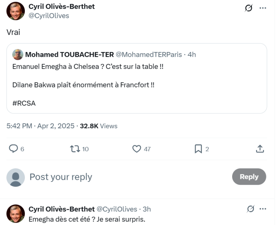This screenshot has width=280, height=225.
Task: Open the @CyrilOlives handle link at top
Action: (x=49, y=16)
